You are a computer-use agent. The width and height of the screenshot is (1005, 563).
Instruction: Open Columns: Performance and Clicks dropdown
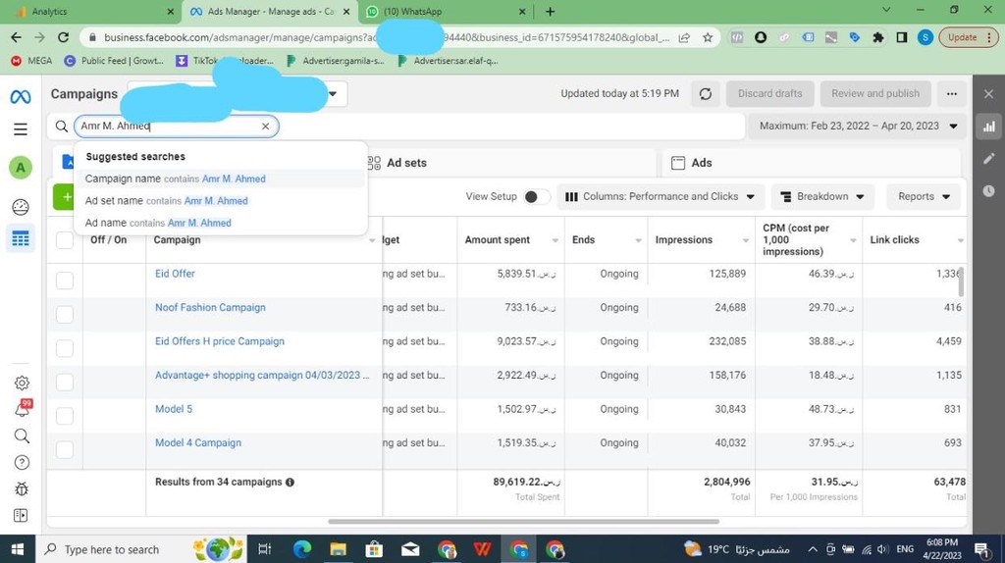point(661,196)
